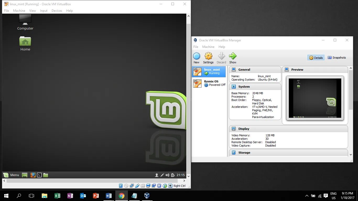Screen dimensions: 358x201
Task: Open Excel from the Windows taskbar
Action: 57,196
